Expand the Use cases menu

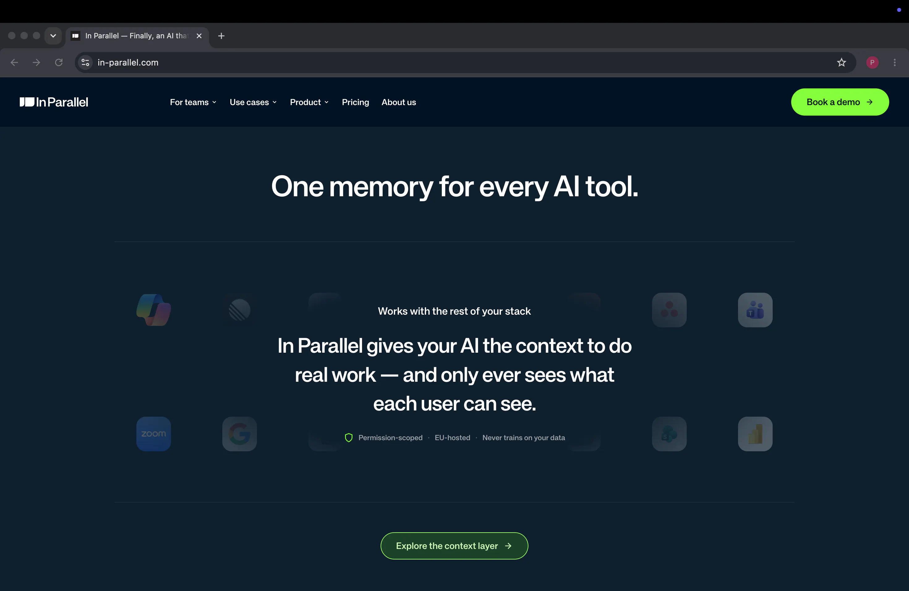click(253, 102)
